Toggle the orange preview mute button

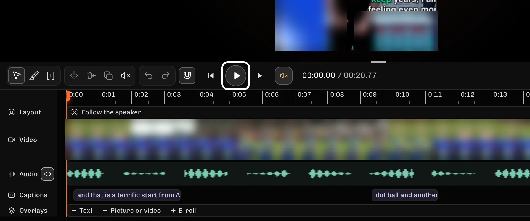(284, 75)
